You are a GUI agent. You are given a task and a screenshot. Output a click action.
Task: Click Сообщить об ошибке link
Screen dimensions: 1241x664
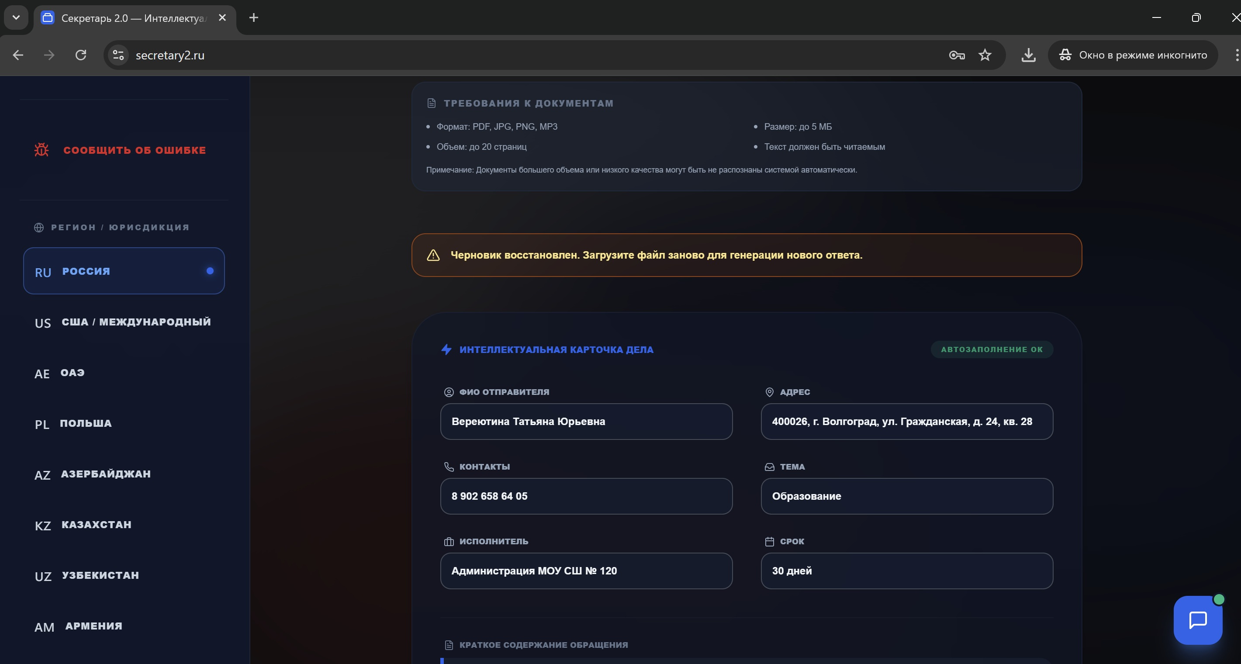[x=135, y=150]
